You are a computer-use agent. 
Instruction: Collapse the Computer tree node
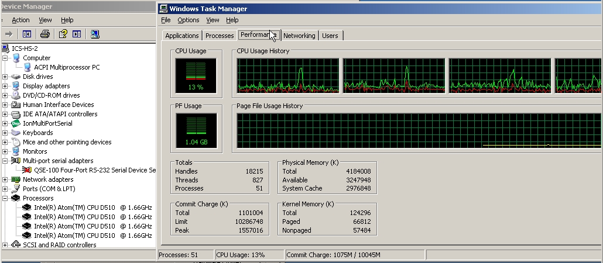coord(5,58)
